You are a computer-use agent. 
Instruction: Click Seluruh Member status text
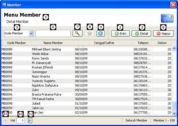[x=136, y=120]
